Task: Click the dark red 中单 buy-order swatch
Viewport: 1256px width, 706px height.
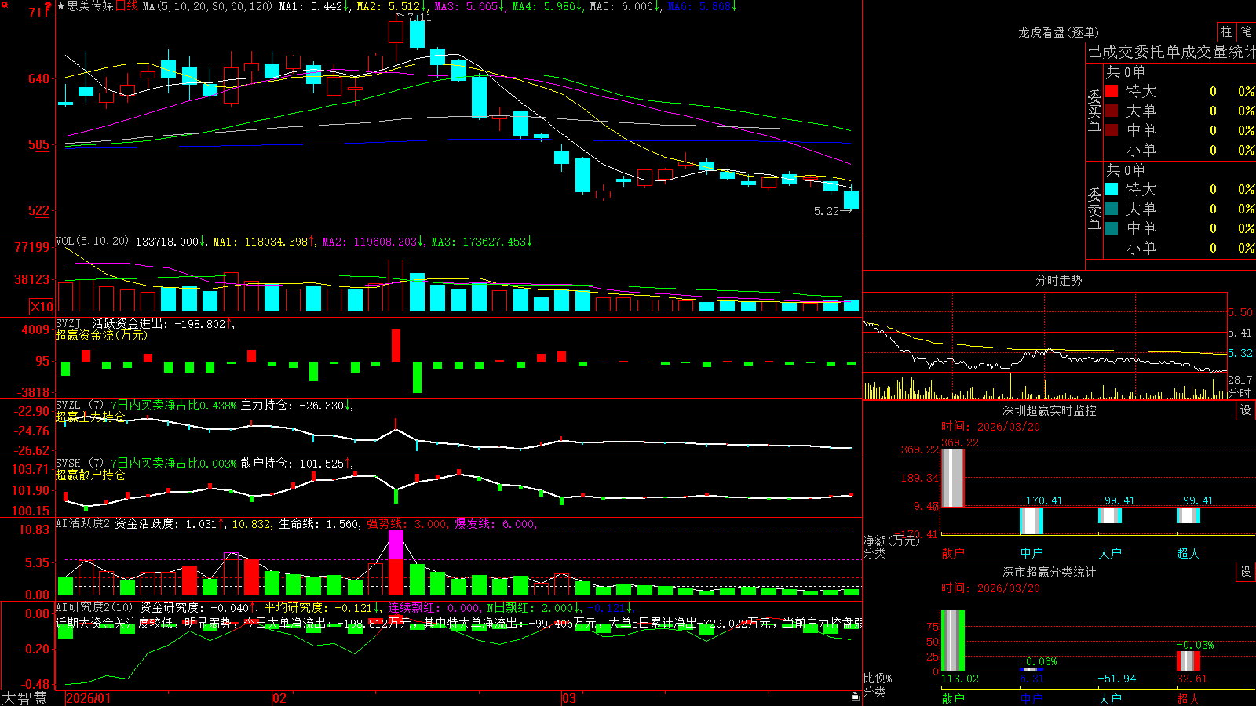Action: pos(1112,130)
